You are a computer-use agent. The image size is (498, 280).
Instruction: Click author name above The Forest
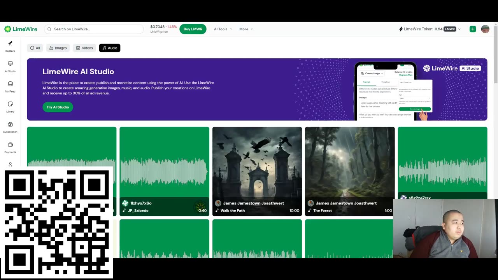(x=346, y=203)
